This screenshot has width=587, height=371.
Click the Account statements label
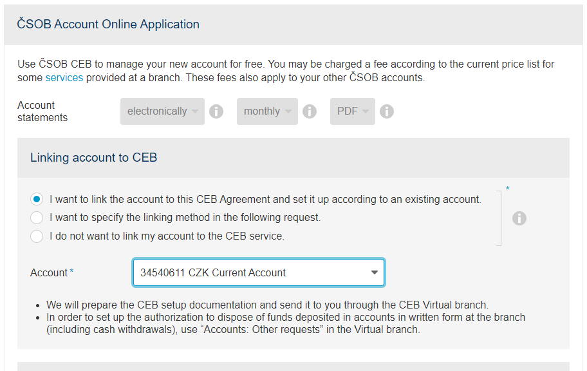coord(42,111)
